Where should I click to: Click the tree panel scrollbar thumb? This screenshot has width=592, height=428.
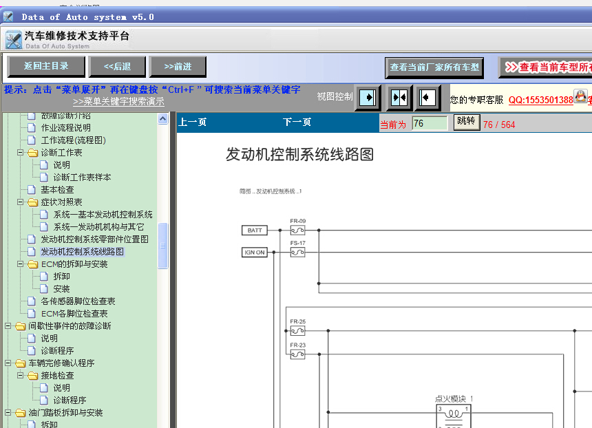tap(162, 246)
